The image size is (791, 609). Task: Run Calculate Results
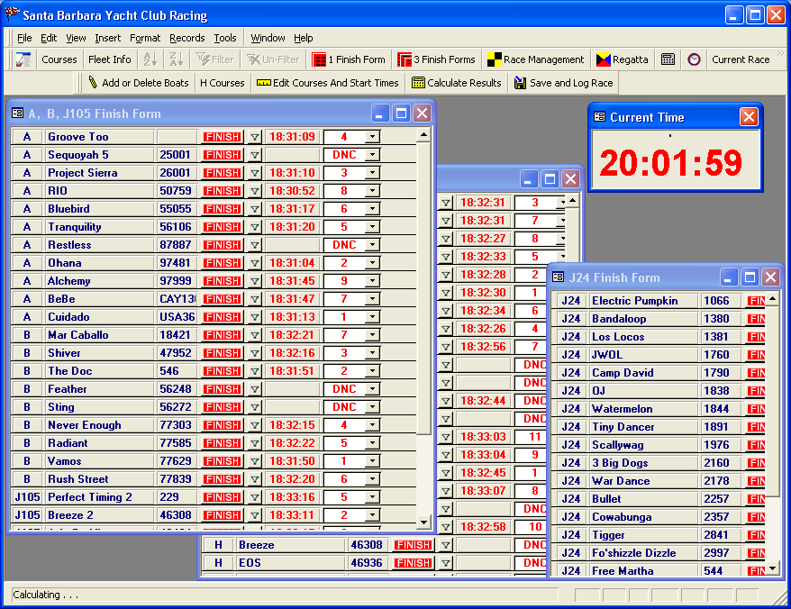(457, 83)
